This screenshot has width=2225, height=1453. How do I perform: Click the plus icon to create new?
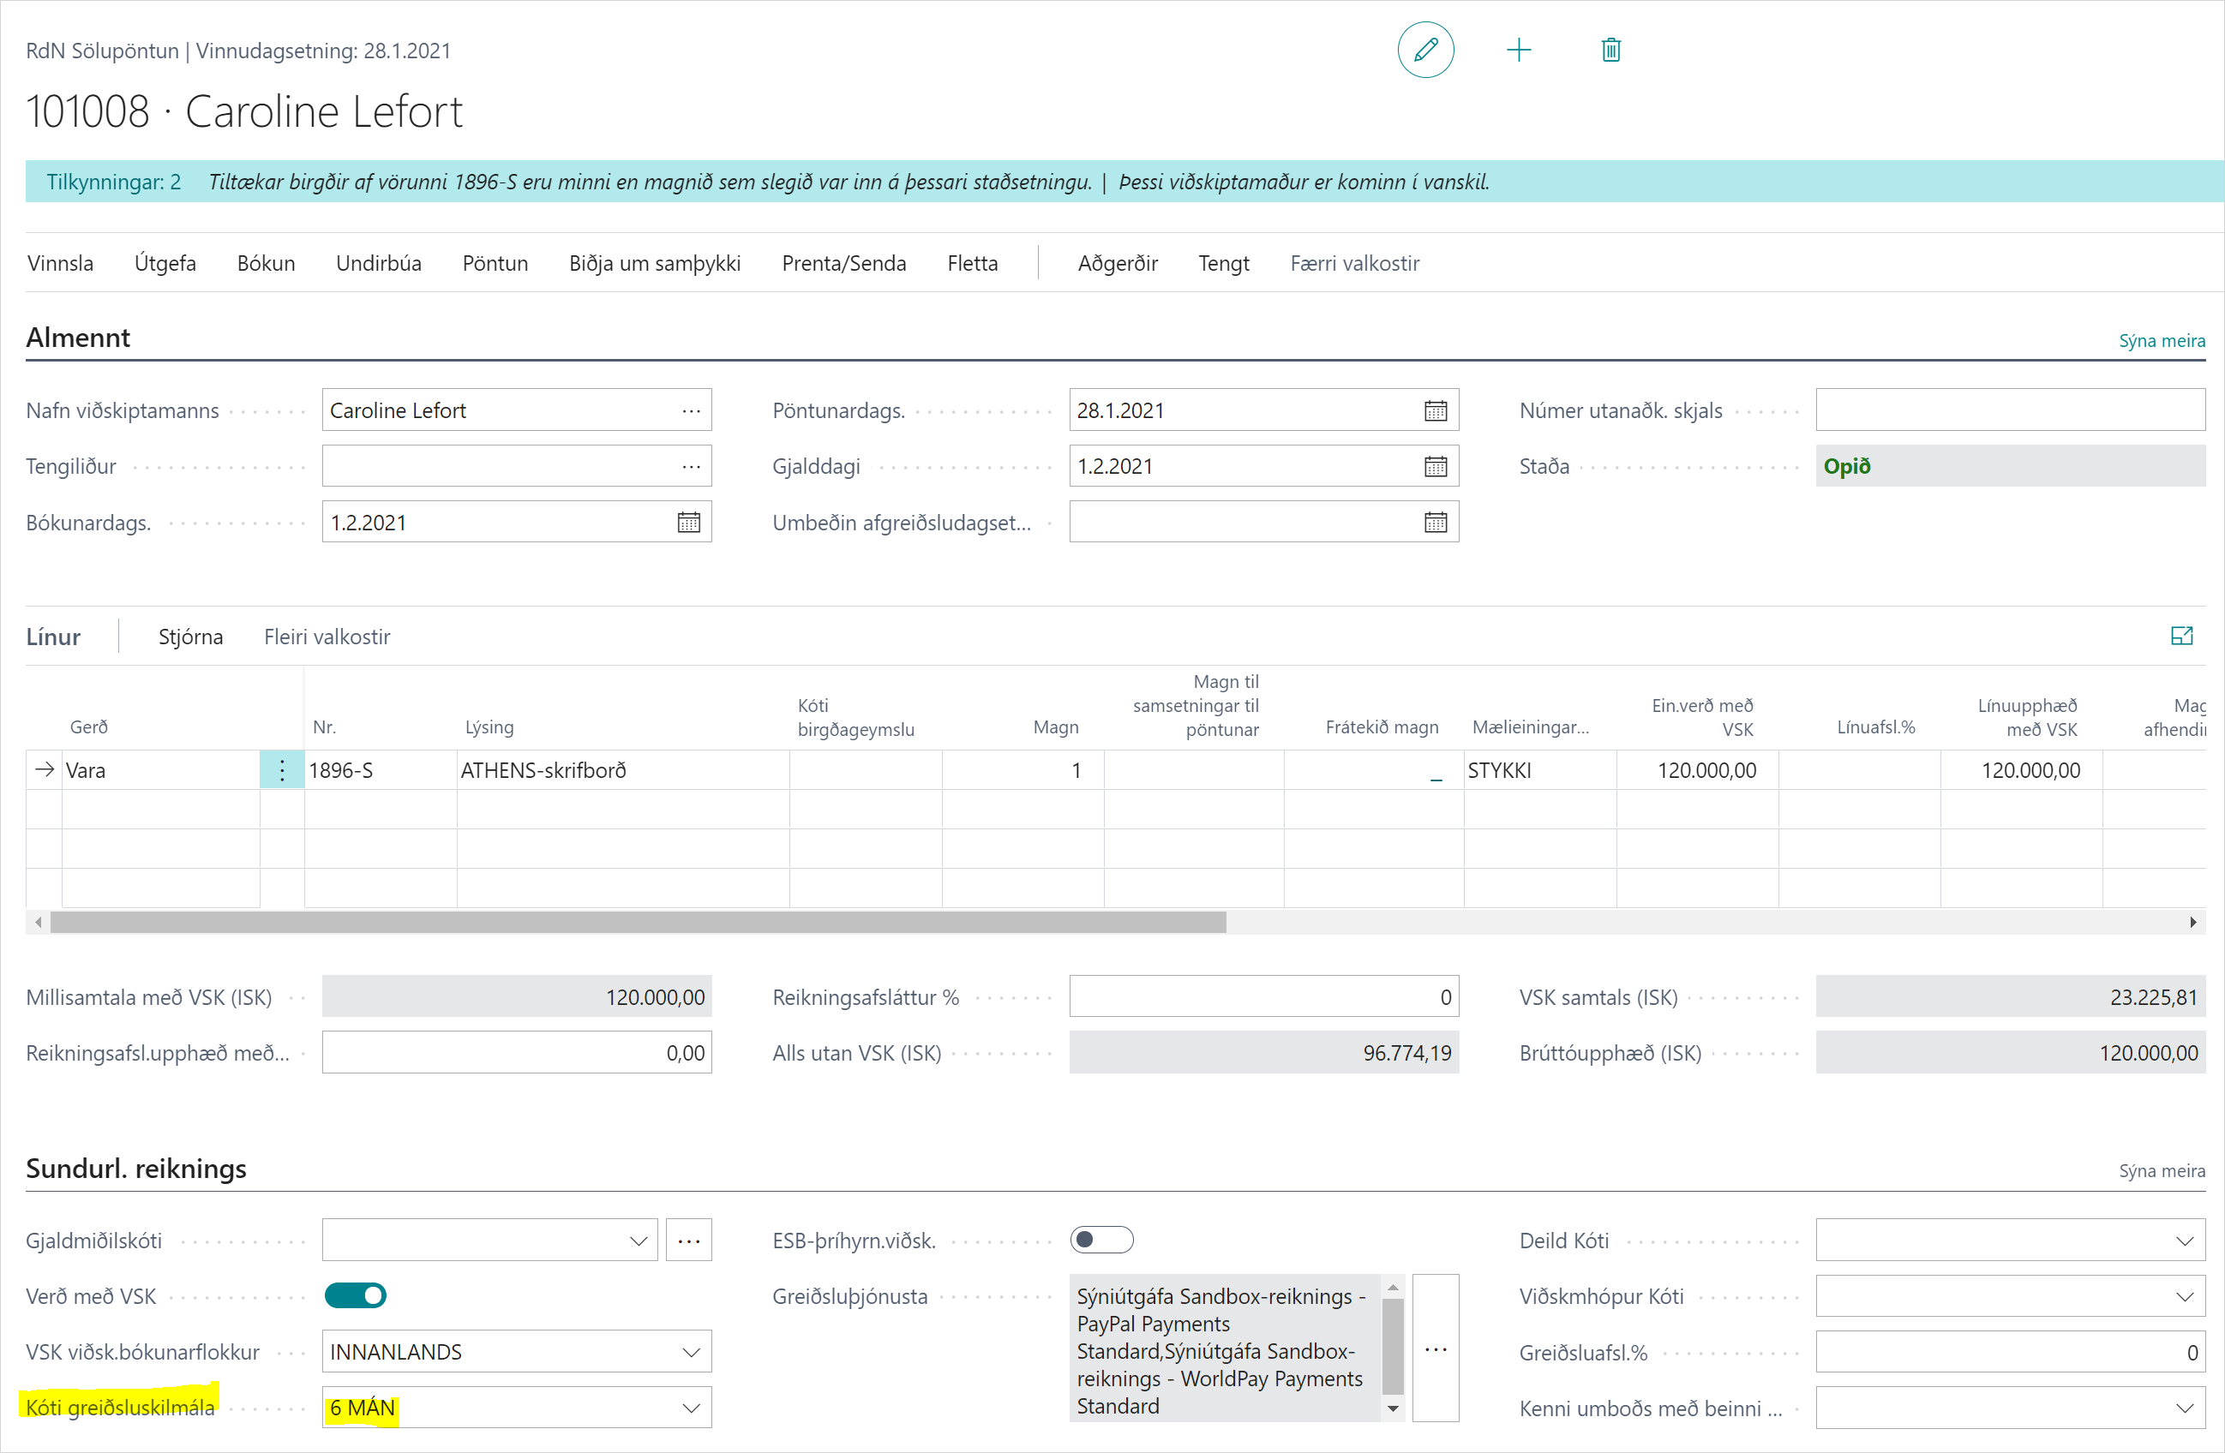click(1518, 50)
